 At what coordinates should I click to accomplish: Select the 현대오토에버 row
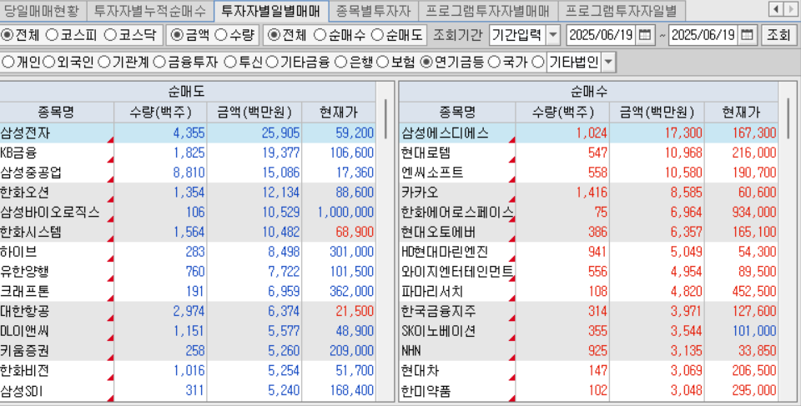(589, 233)
